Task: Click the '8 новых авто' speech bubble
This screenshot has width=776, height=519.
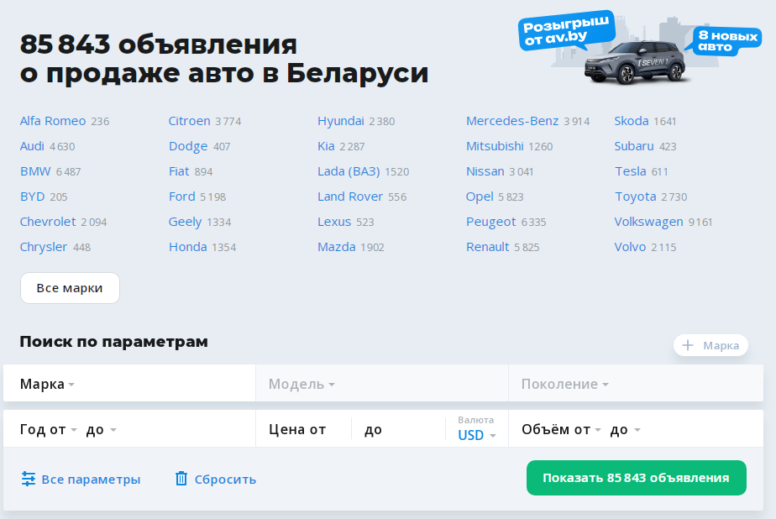Action: tap(726, 41)
